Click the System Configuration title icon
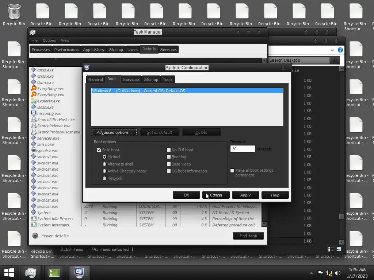Viewport: 374px width, 280px height. tap(87, 67)
